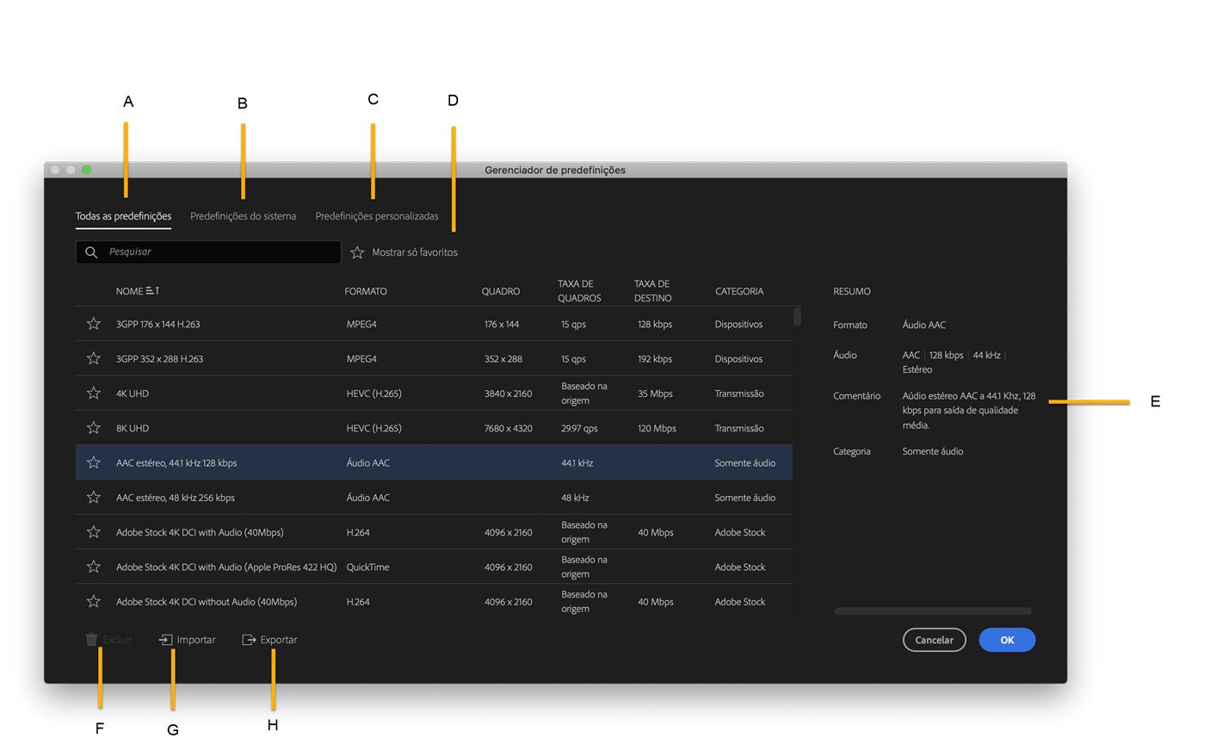Image resolution: width=1216 pixels, height=750 pixels.
Task: Click the Cancelar button
Action: pos(934,640)
